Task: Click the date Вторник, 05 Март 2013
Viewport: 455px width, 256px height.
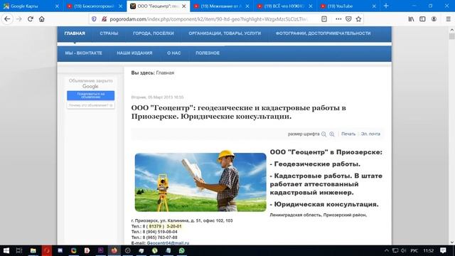Action: [x=157, y=97]
